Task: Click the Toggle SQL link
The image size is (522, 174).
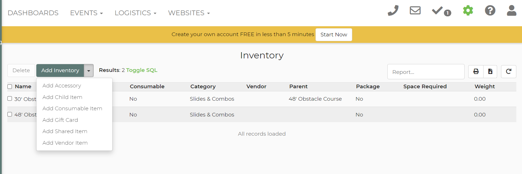Action: pos(141,70)
